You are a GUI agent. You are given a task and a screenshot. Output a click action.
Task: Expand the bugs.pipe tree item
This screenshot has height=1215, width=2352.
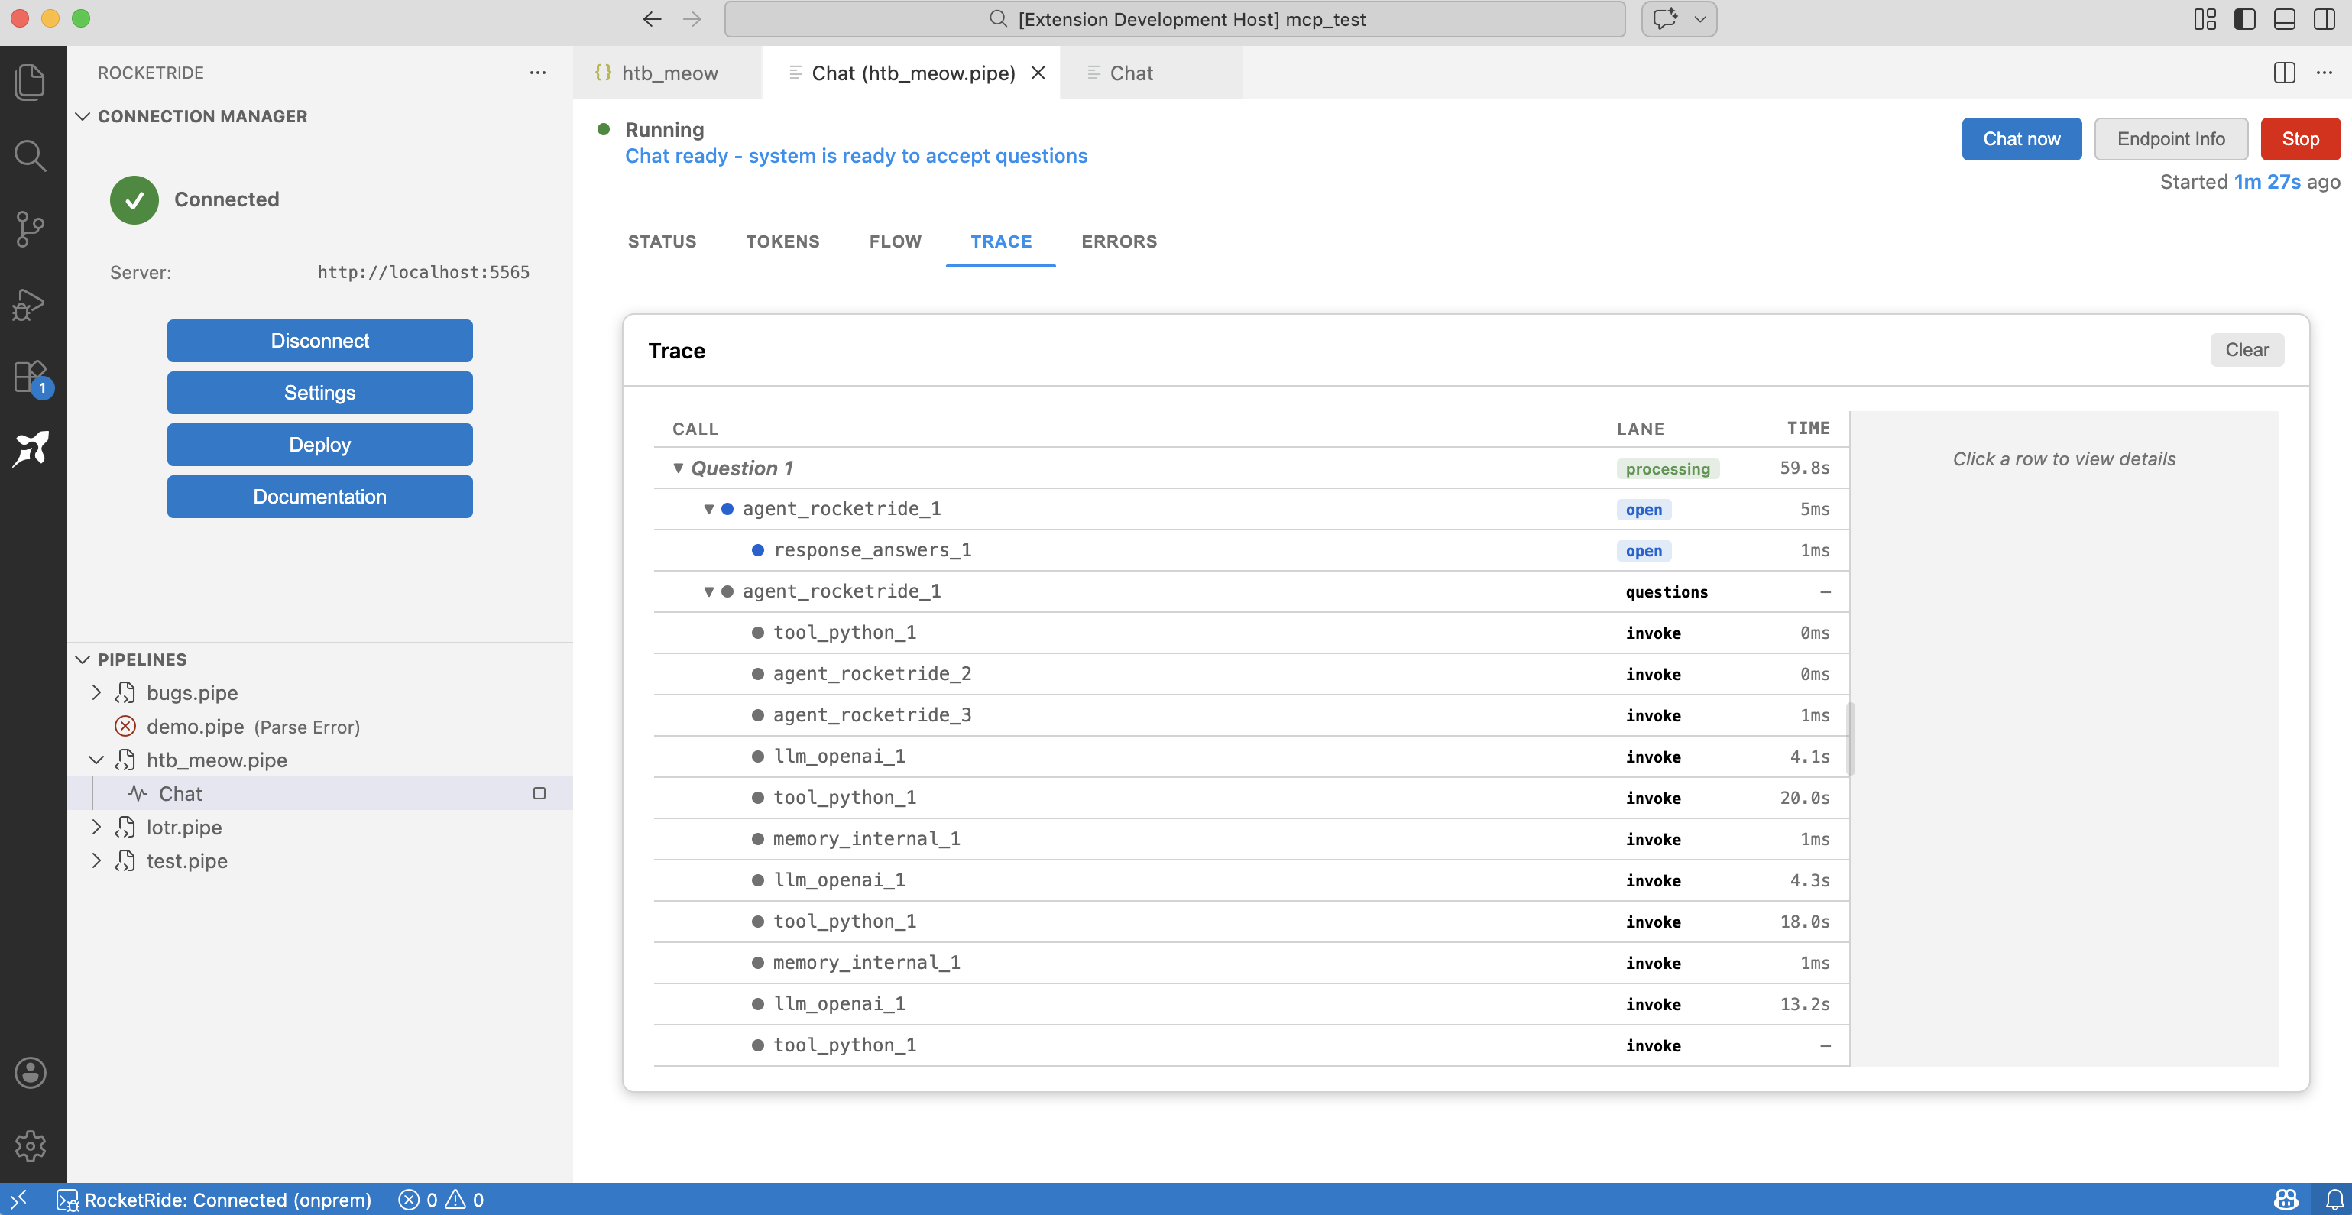[x=98, y=693]
